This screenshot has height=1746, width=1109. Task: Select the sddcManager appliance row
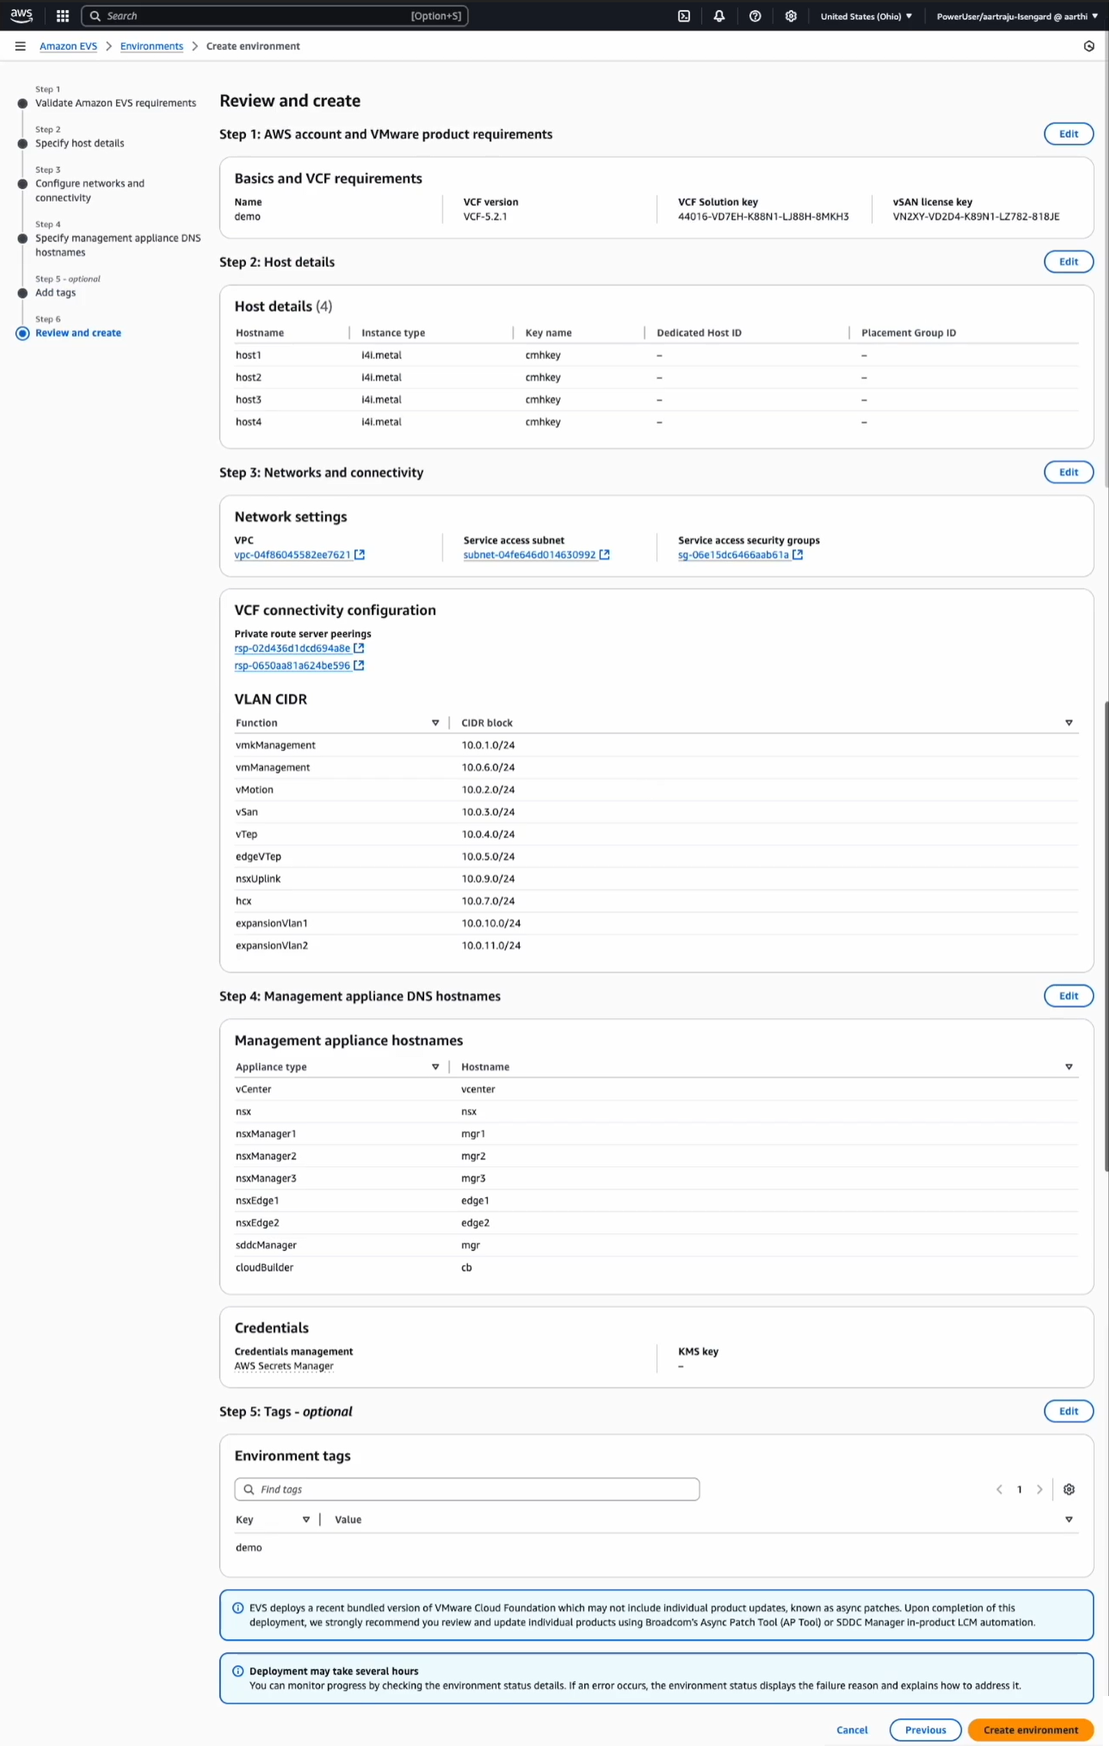[656, 1245]
